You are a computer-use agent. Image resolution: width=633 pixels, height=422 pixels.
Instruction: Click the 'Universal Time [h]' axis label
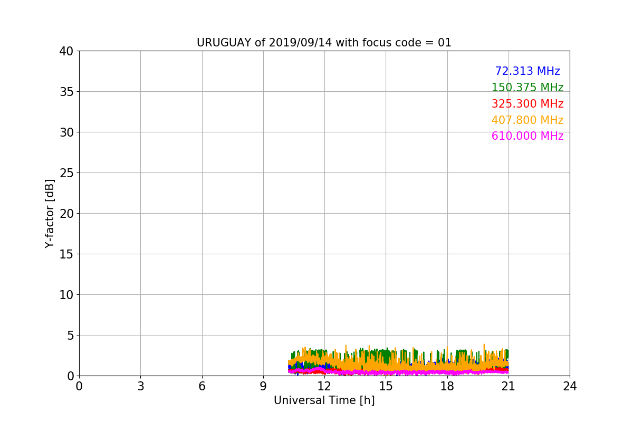coord(324,400)
